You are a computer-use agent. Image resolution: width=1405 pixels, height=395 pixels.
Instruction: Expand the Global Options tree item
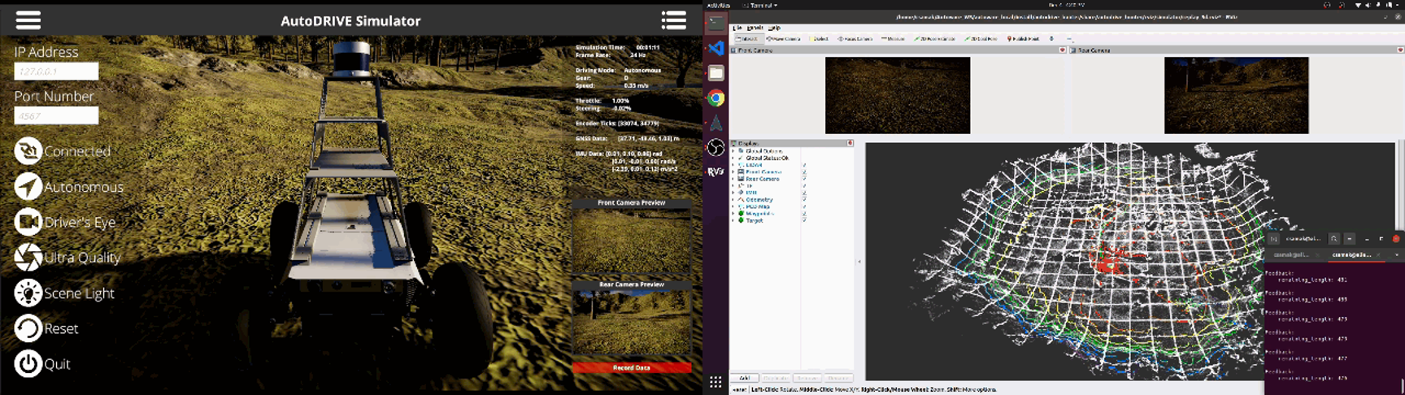point(734,151)
